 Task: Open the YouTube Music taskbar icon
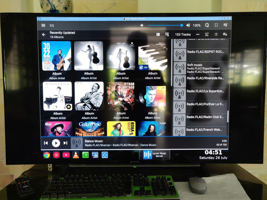pos(56,155)
